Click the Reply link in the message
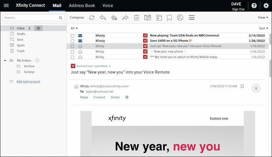The image size is (272, 157). [84, 97]
